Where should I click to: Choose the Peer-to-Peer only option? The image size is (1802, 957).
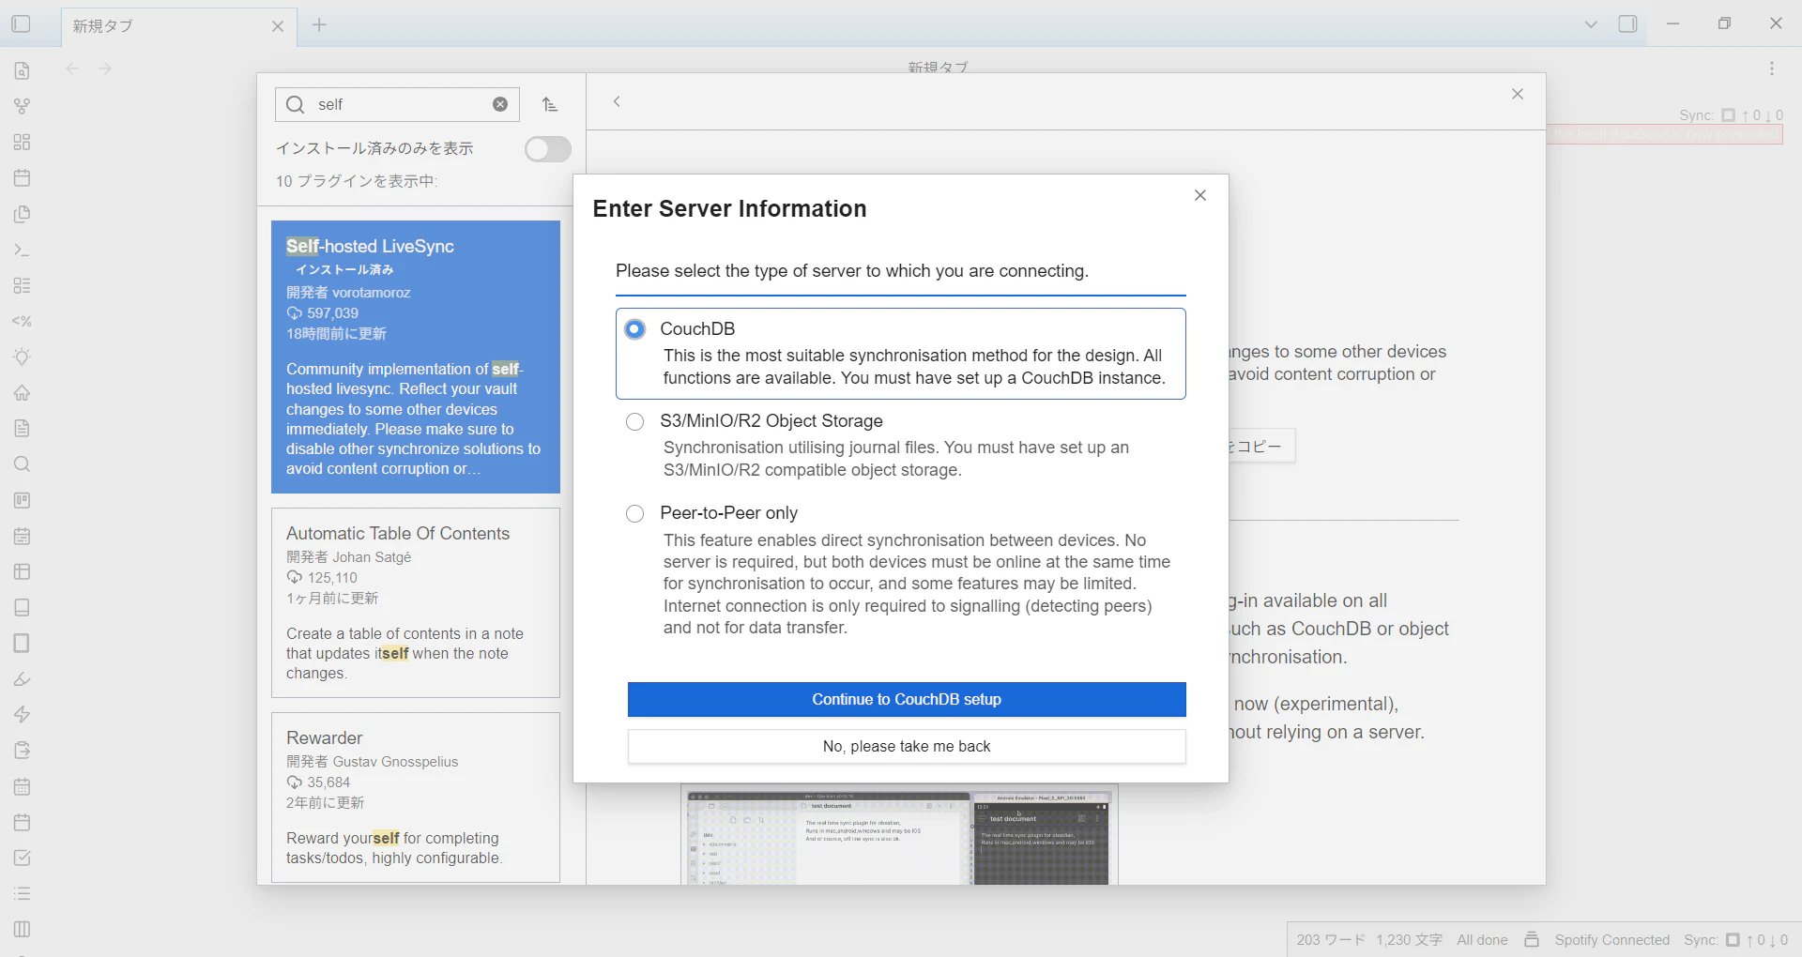click(x=635, y=513)
